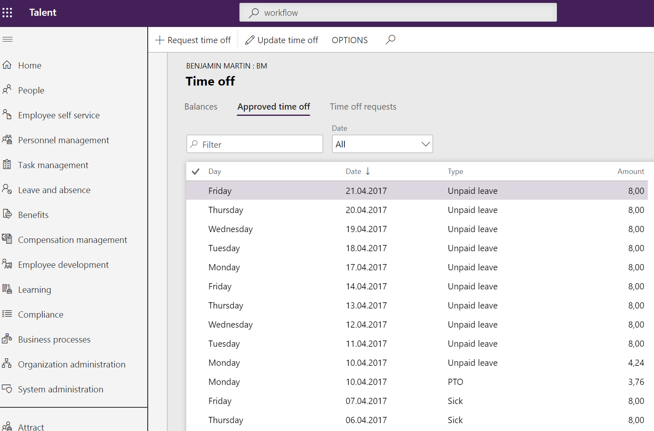
Task: Click the Compliance list icon
Action: (7, 314)
